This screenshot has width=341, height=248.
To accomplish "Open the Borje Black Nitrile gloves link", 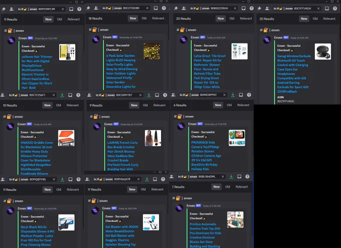I will tap(38, 236).
